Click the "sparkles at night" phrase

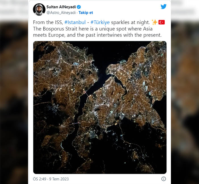pyautogui.click(x=130, y=22)
